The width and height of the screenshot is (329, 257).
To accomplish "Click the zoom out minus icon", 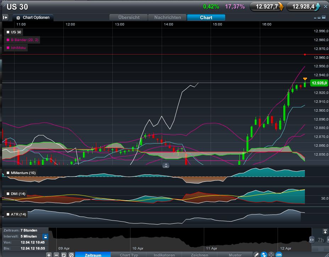I will coord(56,255).
